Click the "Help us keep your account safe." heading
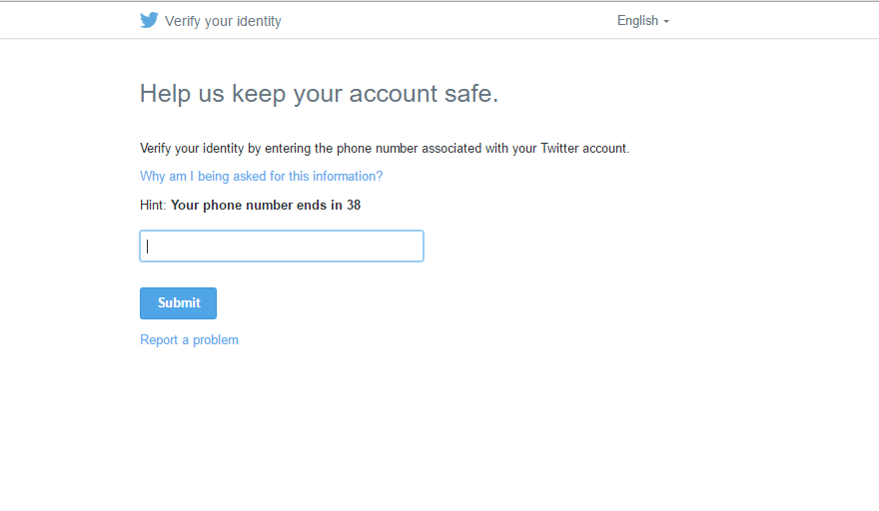The height and width of the screenshot is (511, 879). click(x=319, y=93)
